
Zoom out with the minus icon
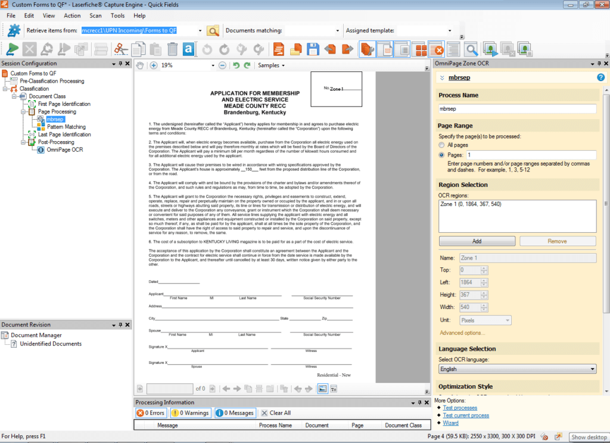point(223,65)
